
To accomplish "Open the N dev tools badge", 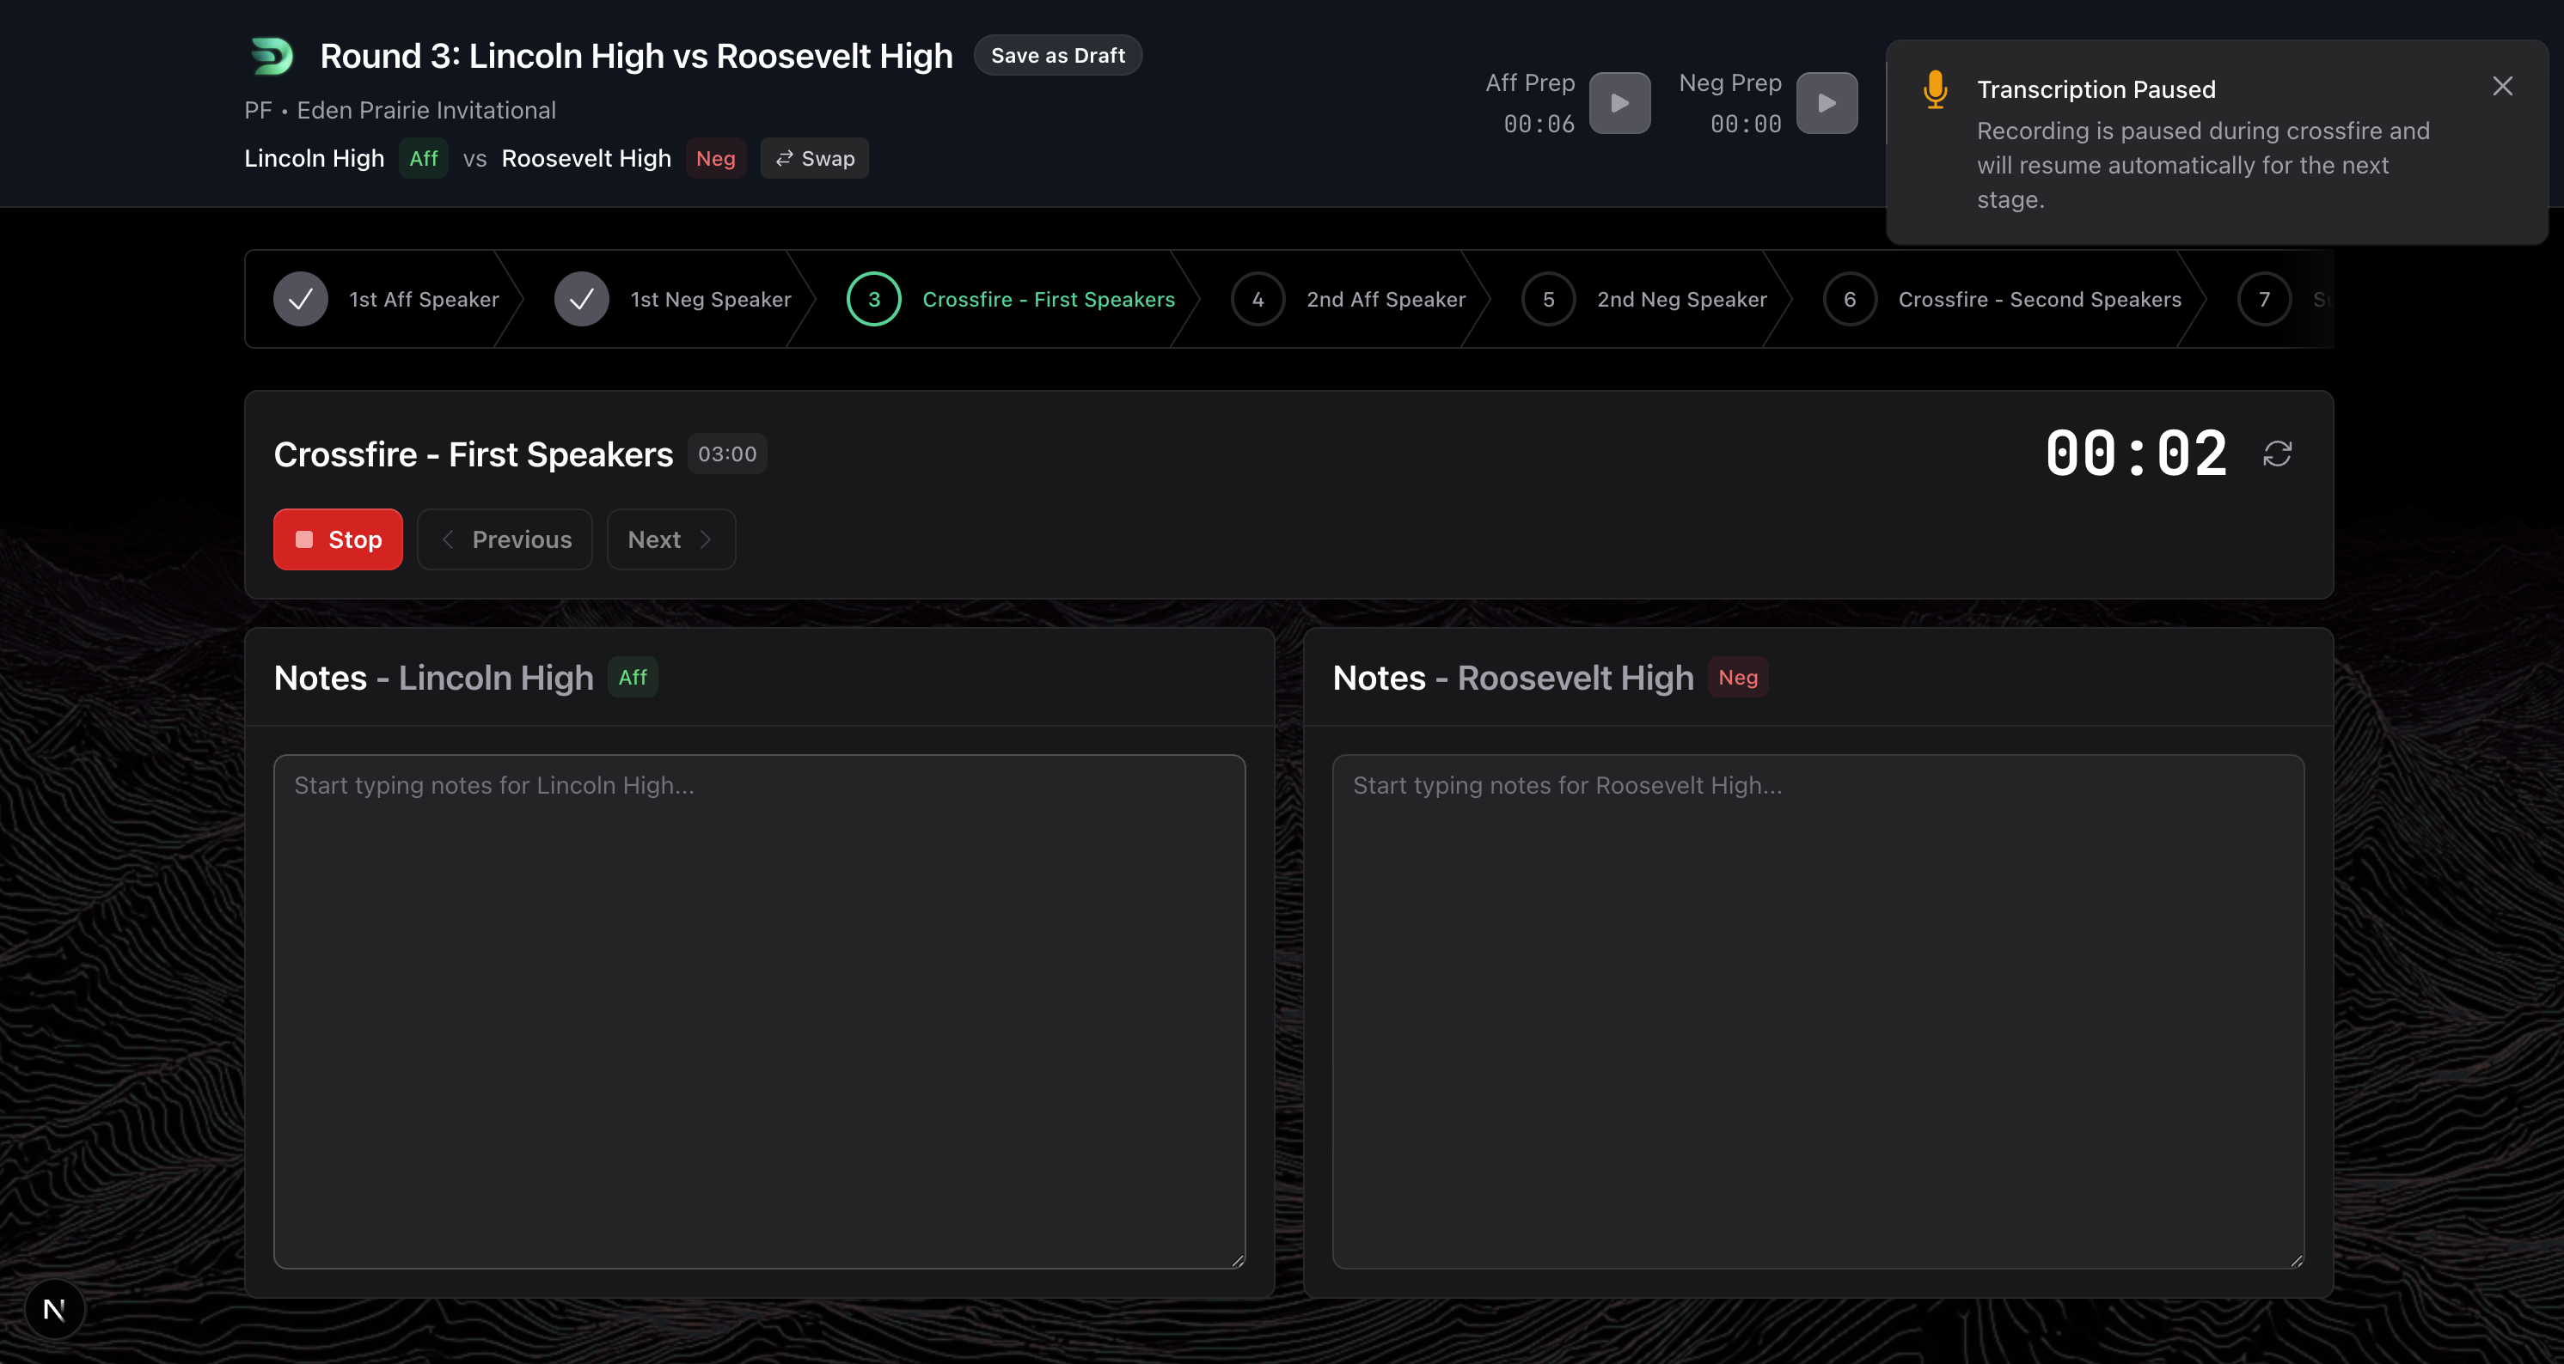I will pos(55,1309).
